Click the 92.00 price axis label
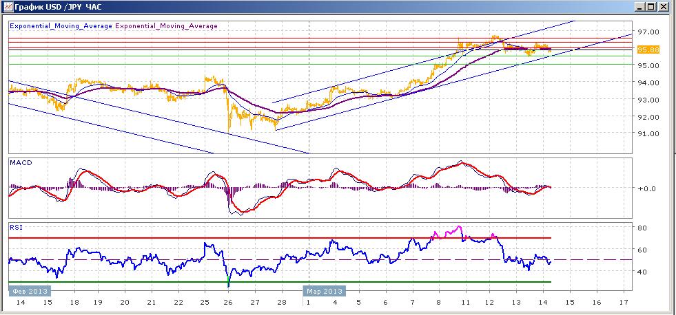The width and height of the screenshot is (676, 315). coord(648,117)
